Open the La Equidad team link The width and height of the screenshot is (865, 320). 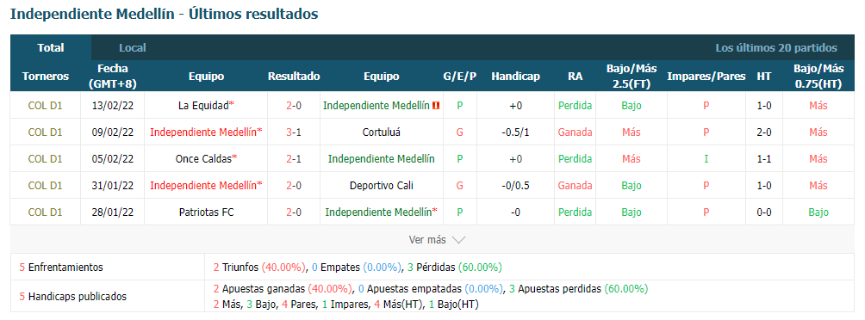coord(203,105)
